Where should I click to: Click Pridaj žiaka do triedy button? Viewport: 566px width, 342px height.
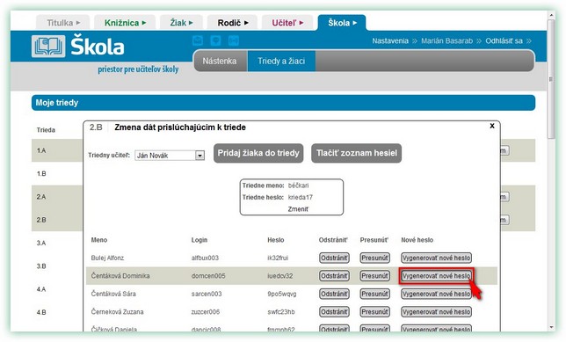click(x=258, y=153)
